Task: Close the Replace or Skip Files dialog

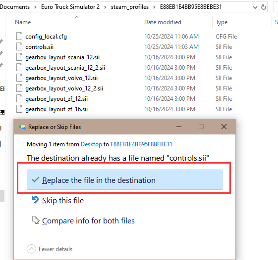Action: (x=224, y=127)
